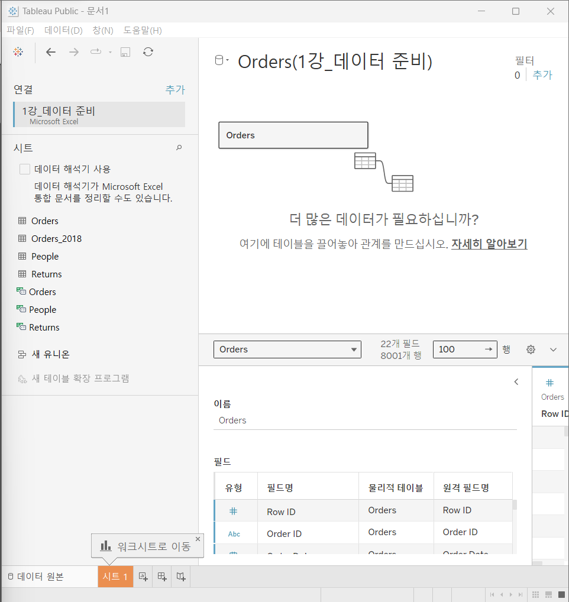
Task: Click the Row ID column header in data grid
Action: [554, 414]
